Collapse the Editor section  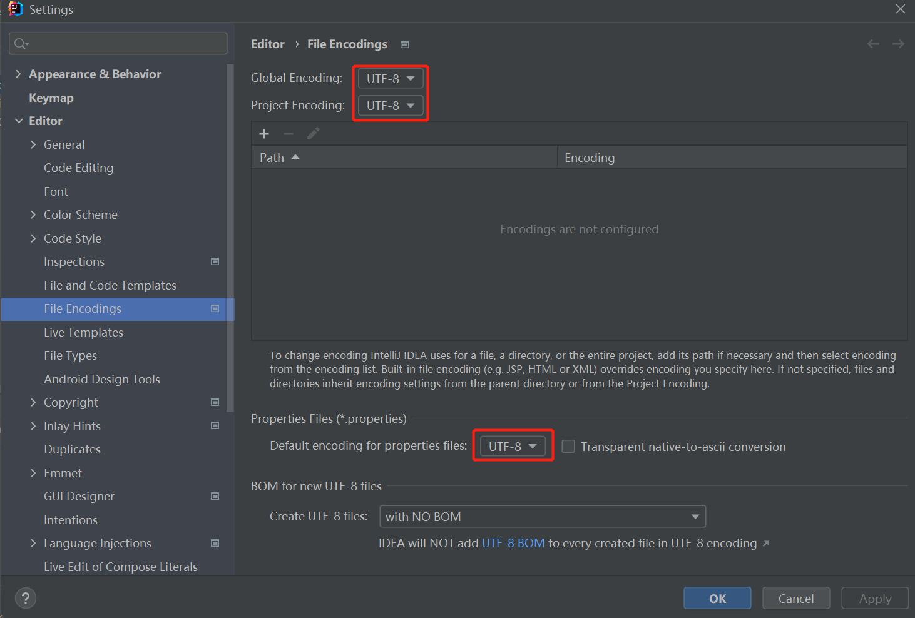coord(19,121)
